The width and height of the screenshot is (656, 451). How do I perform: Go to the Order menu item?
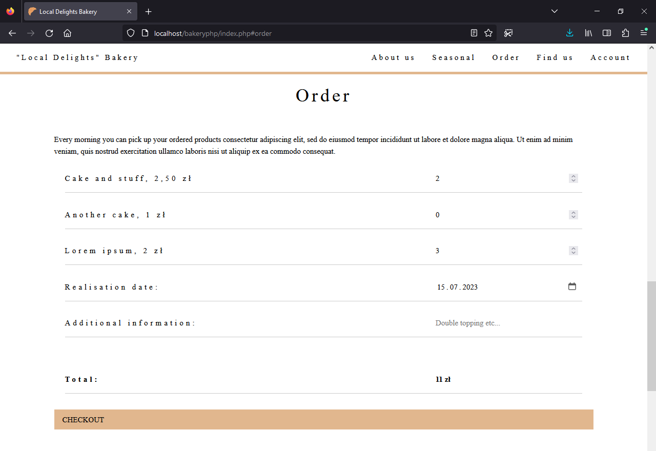coord(506,57)
